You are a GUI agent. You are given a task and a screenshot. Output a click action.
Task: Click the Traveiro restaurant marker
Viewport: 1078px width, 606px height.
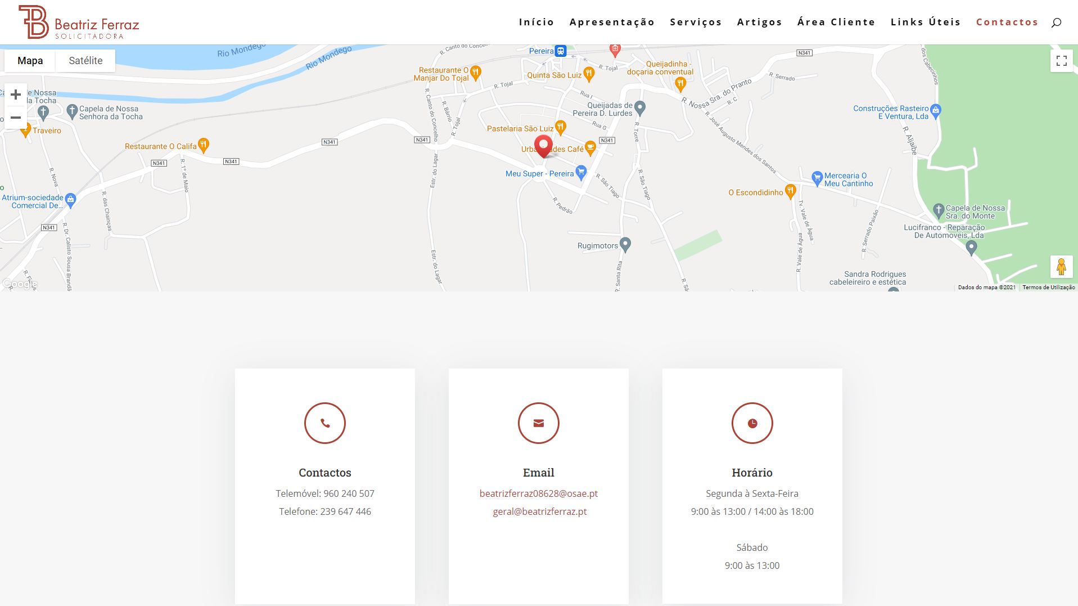25,131
